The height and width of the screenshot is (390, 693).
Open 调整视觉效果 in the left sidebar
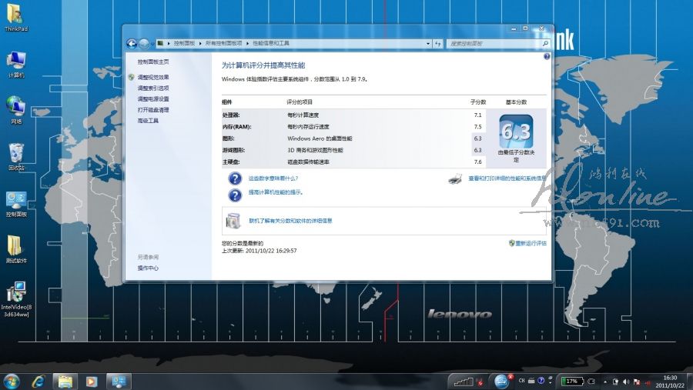click(153, 78)
